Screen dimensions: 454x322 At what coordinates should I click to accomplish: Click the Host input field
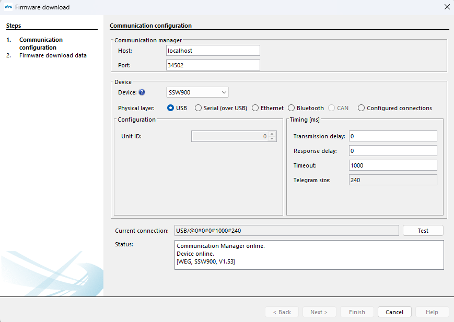click(x=213, y=51)
